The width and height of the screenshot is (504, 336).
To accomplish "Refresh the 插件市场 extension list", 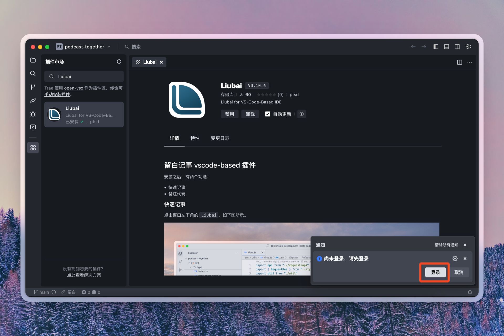I will (119, 61).
